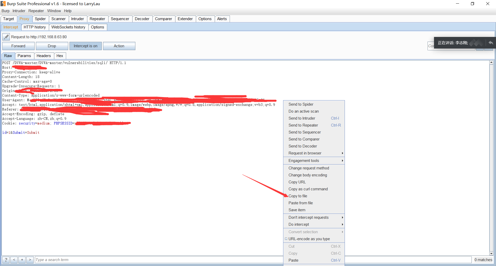Open the Alerts tab
This screenshot has height=266, width=496.
(x=222, y=19)
